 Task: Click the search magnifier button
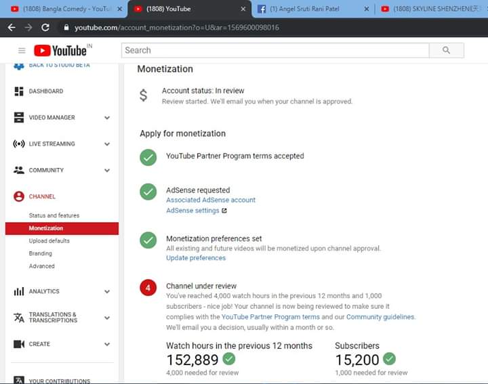(446, 50)
